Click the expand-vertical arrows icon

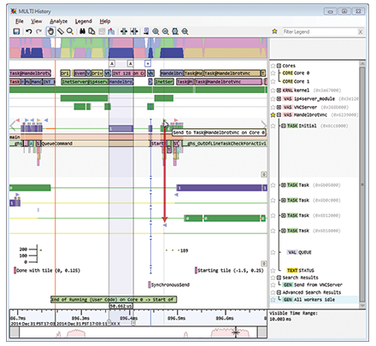point(124,32)
